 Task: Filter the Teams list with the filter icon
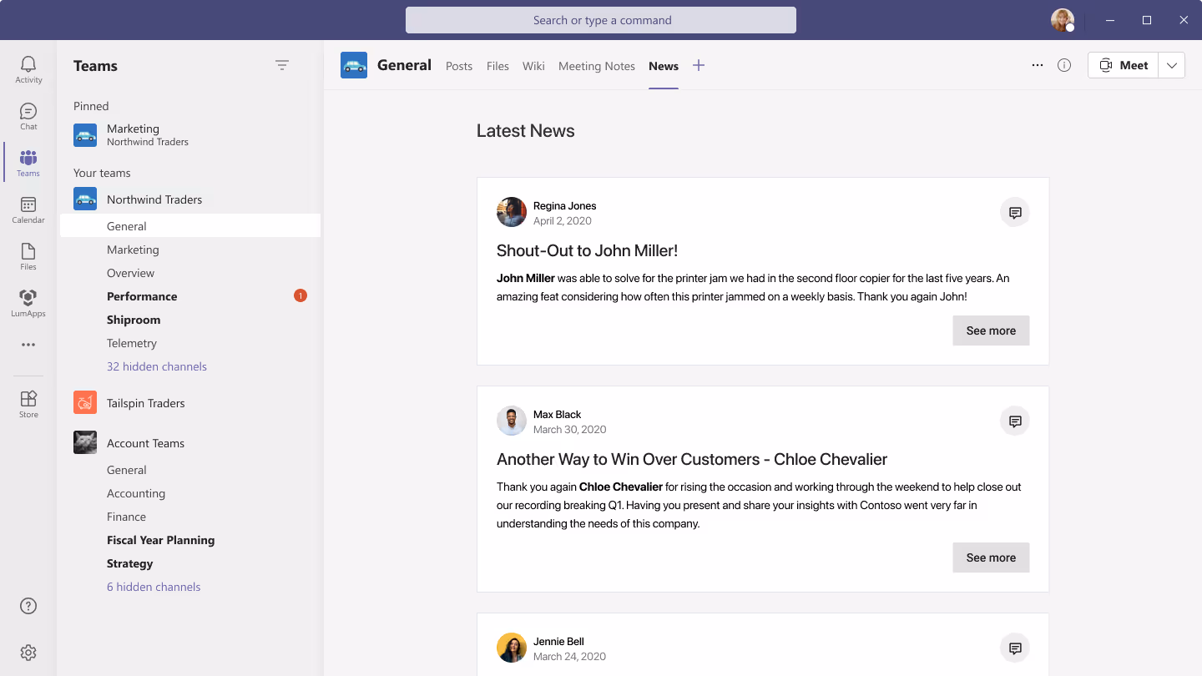click(282, 65)
